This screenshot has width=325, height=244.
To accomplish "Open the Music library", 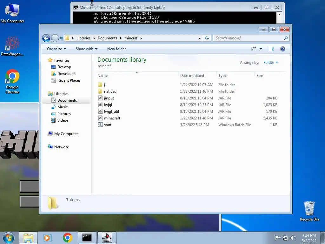I will click(x=59, y=107).
